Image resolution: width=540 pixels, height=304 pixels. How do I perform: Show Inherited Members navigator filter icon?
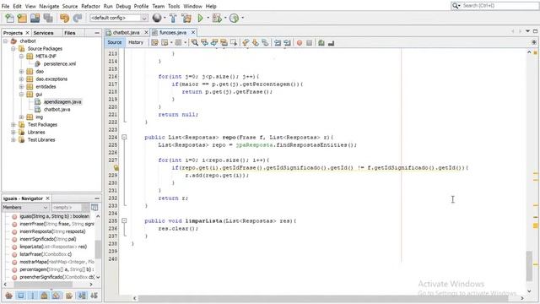(x=9, y=296)
